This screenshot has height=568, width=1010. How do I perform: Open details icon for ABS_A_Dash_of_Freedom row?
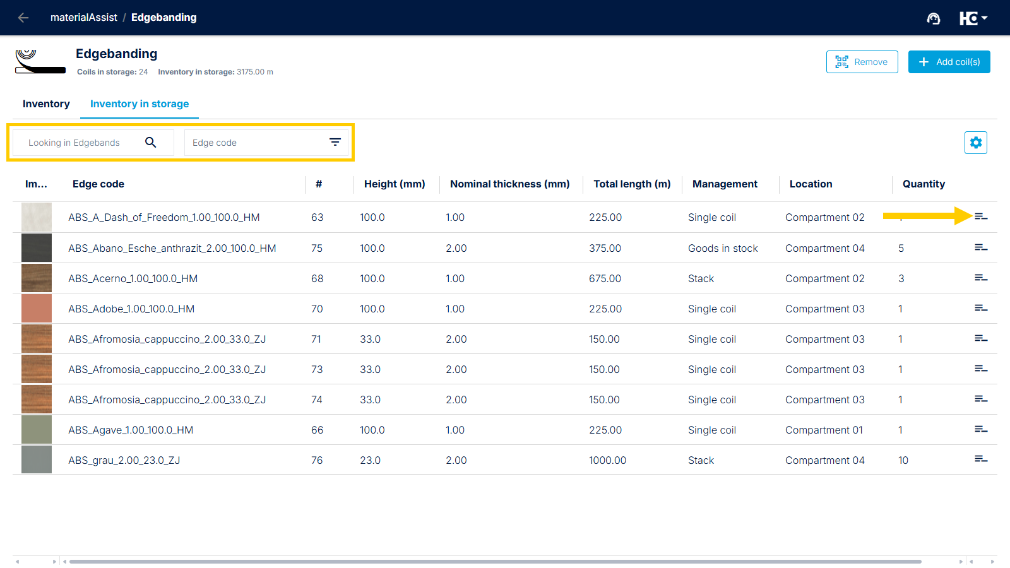coord(980,217)
